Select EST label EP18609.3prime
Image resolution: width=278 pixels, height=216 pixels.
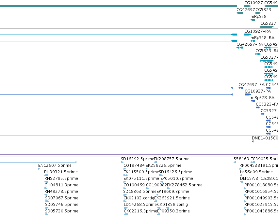[173, 192]
